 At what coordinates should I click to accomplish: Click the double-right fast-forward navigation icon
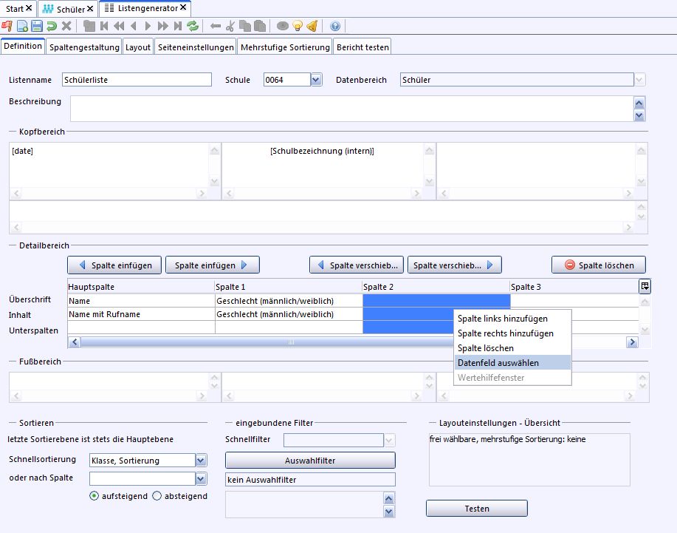[x=162, y=27]
